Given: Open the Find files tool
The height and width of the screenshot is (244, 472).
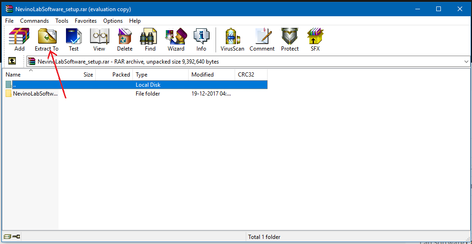Looking at the screenshot, I should tap(150, 39).
